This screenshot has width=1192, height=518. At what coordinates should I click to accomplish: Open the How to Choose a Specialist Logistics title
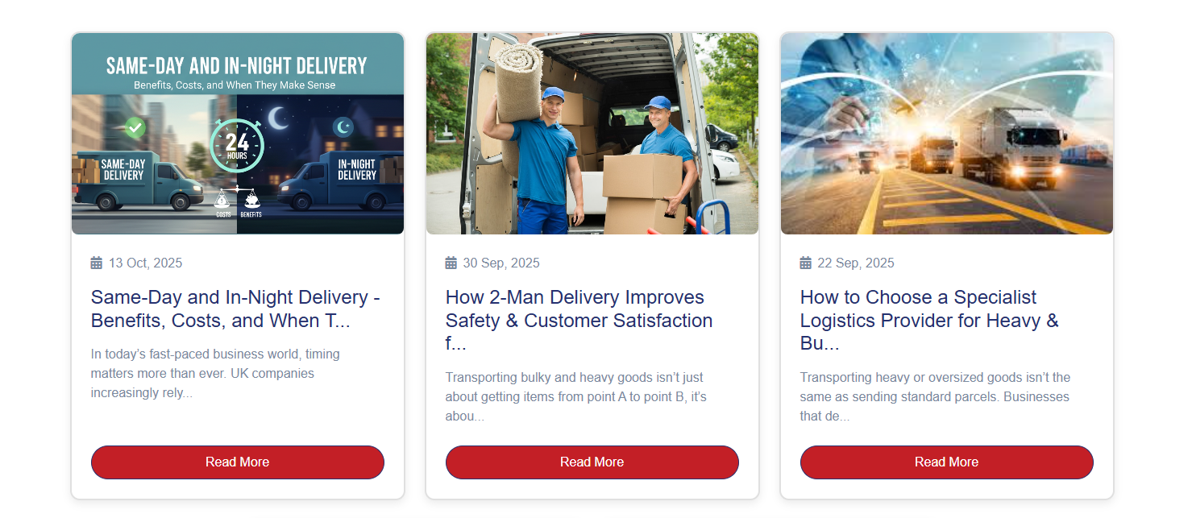[x=929, y=321]
